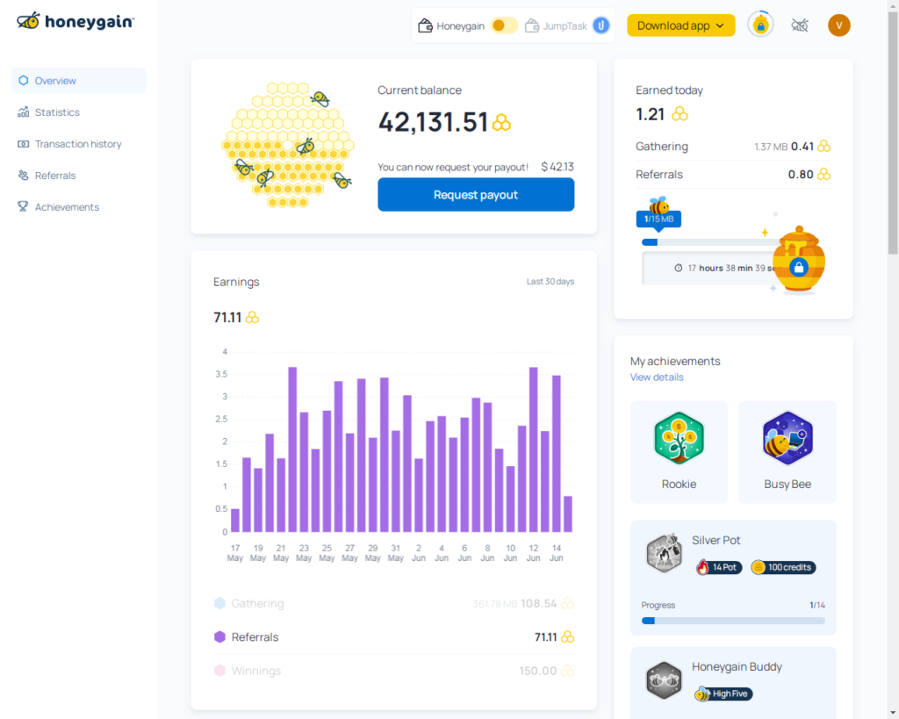Go to Transaction history
Image resolution: width=899 pixels, height=719 pixels.
coord(78,143)
